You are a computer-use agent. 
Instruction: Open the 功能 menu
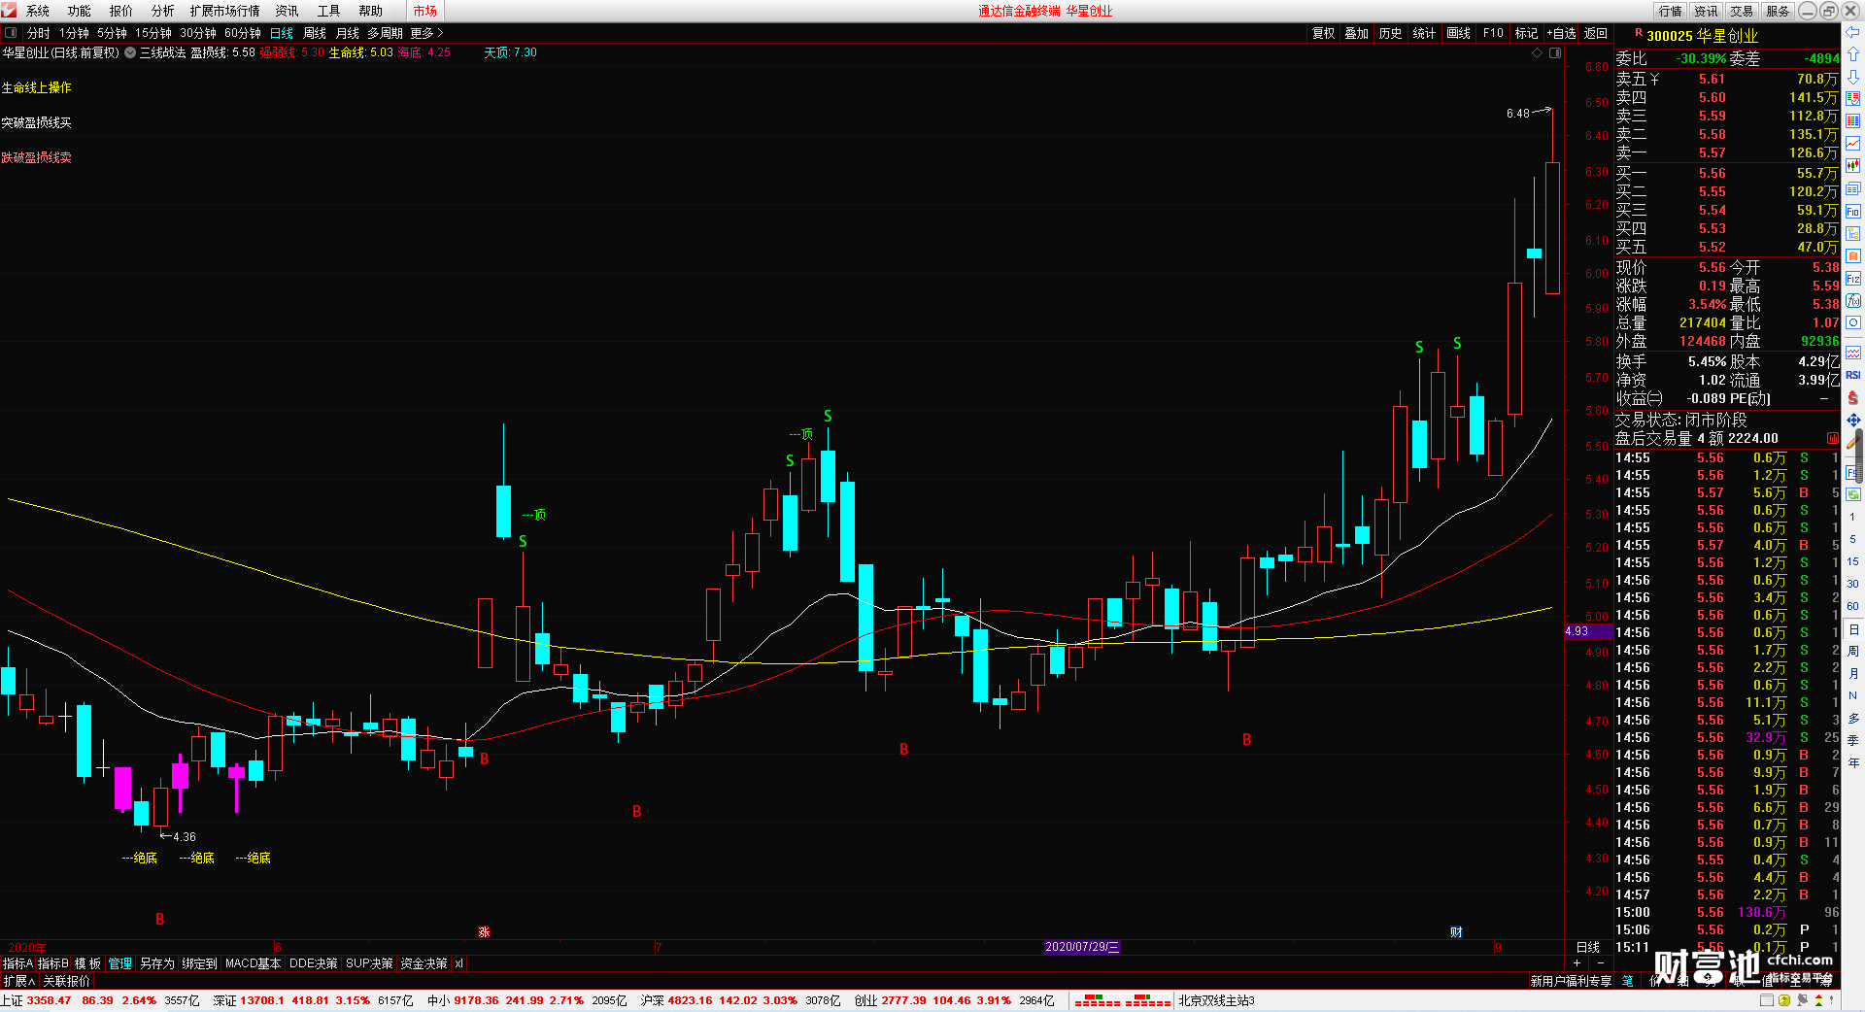click(80, 11)
